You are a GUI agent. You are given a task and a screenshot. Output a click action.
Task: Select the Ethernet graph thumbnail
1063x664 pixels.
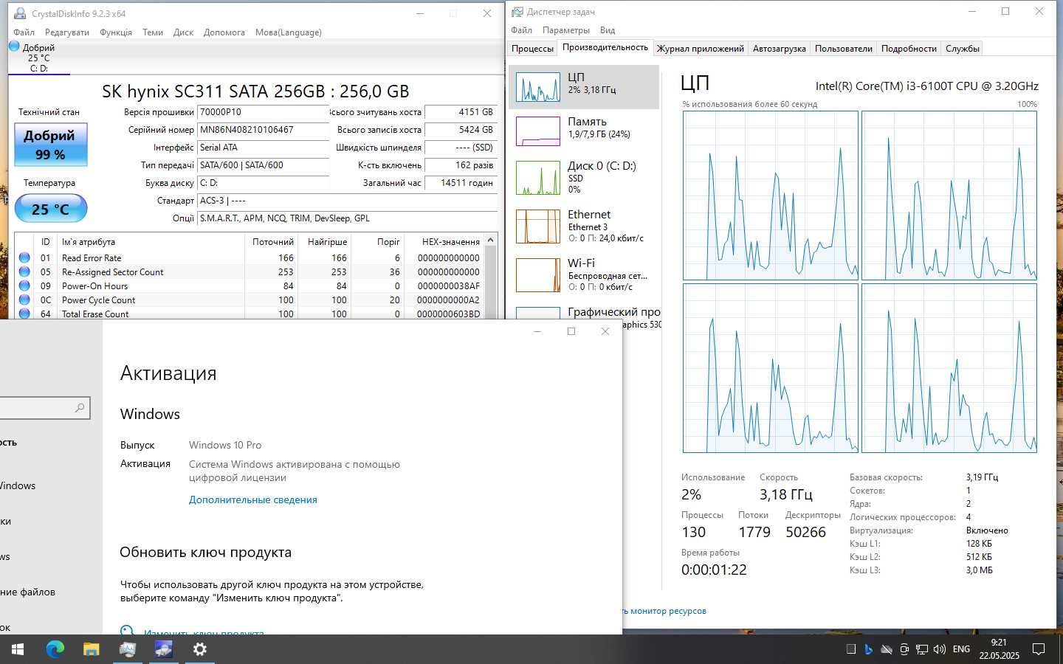coord(538,226)
